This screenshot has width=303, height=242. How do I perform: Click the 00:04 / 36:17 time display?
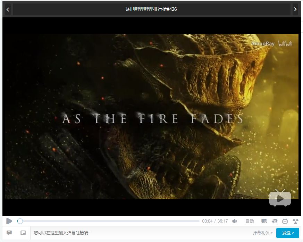[215, 221]
